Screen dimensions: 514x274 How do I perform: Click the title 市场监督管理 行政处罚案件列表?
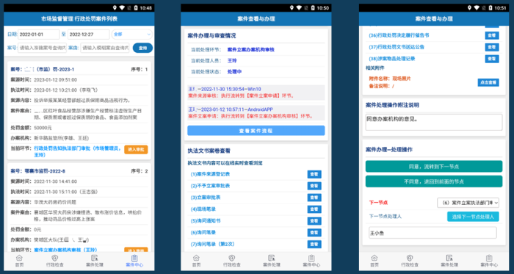coord(79,19)
